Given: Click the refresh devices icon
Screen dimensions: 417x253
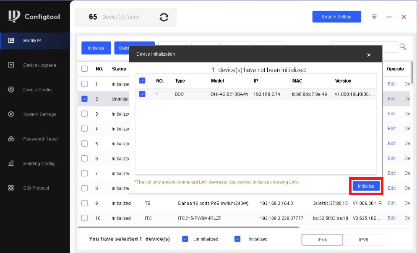Looking at the screenshot, I should (164, 17).
